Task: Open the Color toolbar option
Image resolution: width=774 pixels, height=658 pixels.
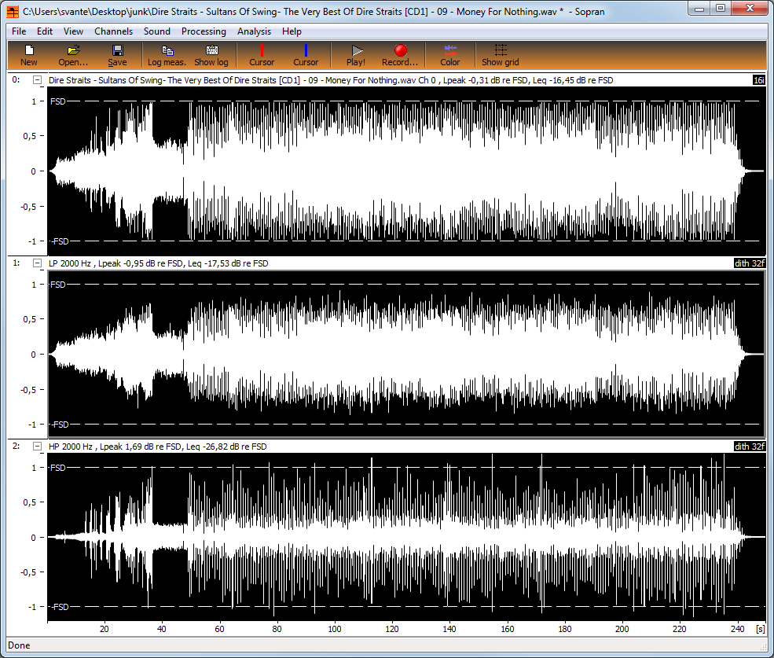Action: pyautogui.click(x=449, y=55)
